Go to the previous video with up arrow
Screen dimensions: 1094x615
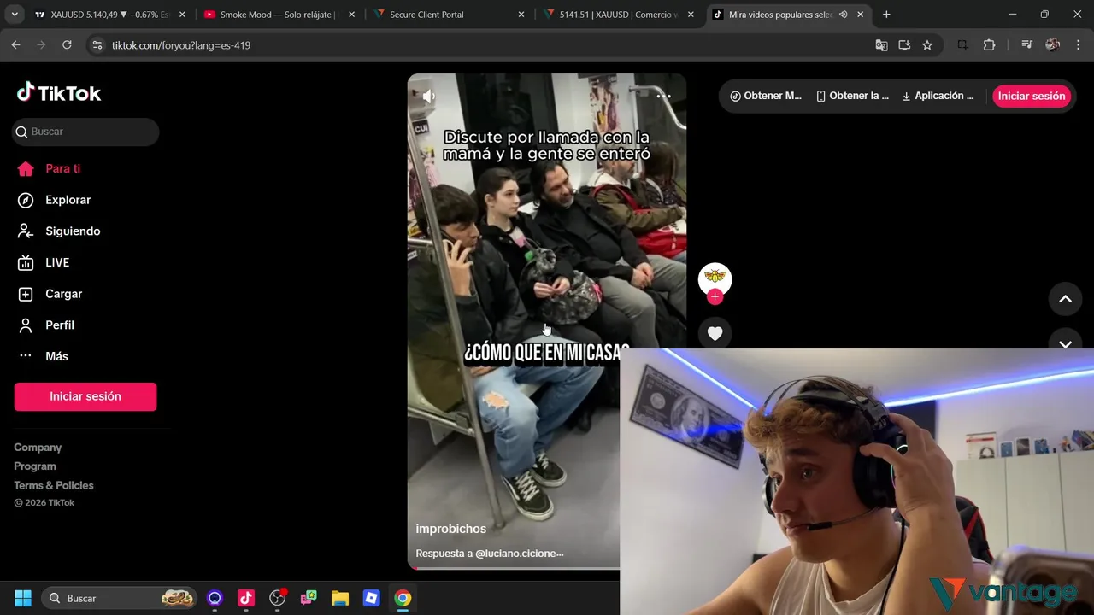(1065, 298)
